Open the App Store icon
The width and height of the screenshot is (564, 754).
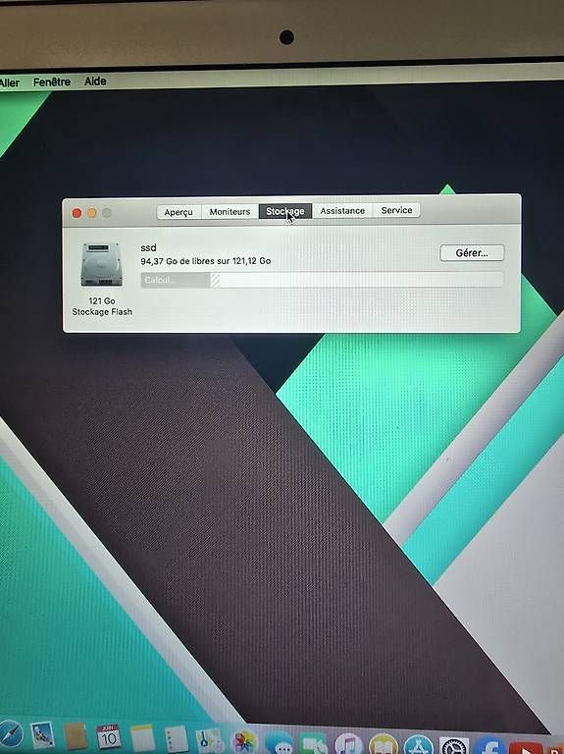419,745
